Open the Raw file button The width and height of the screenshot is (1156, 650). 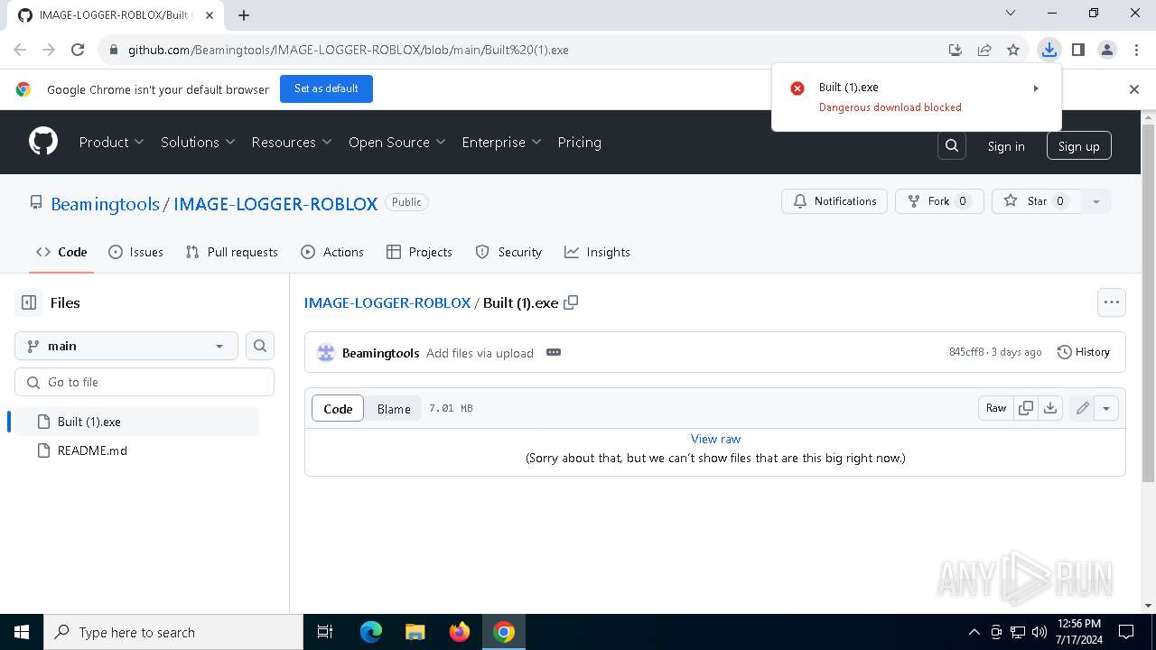[x=996, y=408]
